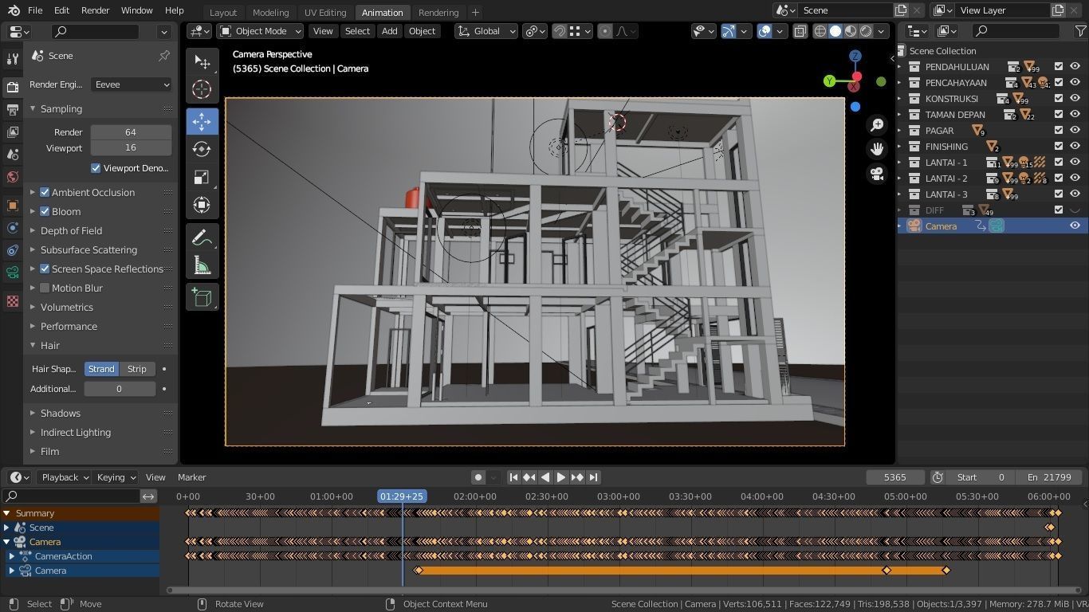Select Strand hair shape
1089x612 pixels.
(101, 369)
